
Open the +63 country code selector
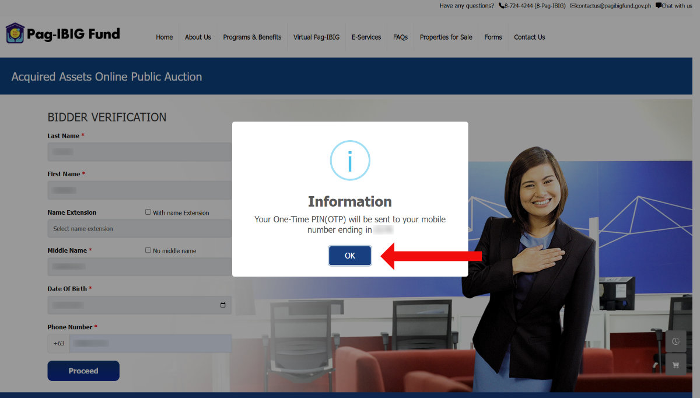click(x=59, y=344)
